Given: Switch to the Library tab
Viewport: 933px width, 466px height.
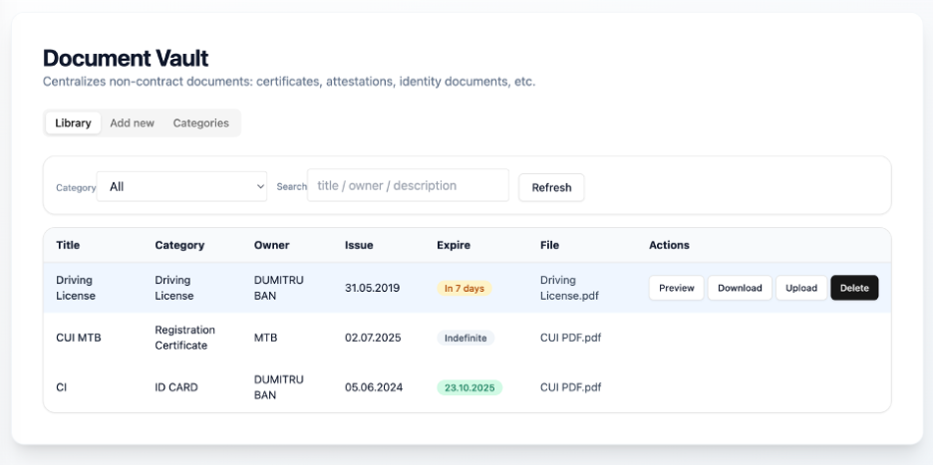Looking at the screenshot, I should point(73,123).
